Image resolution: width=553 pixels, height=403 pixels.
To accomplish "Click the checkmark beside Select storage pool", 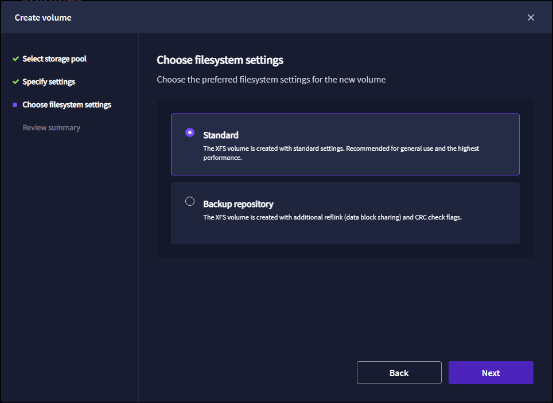I will (15, 59).
